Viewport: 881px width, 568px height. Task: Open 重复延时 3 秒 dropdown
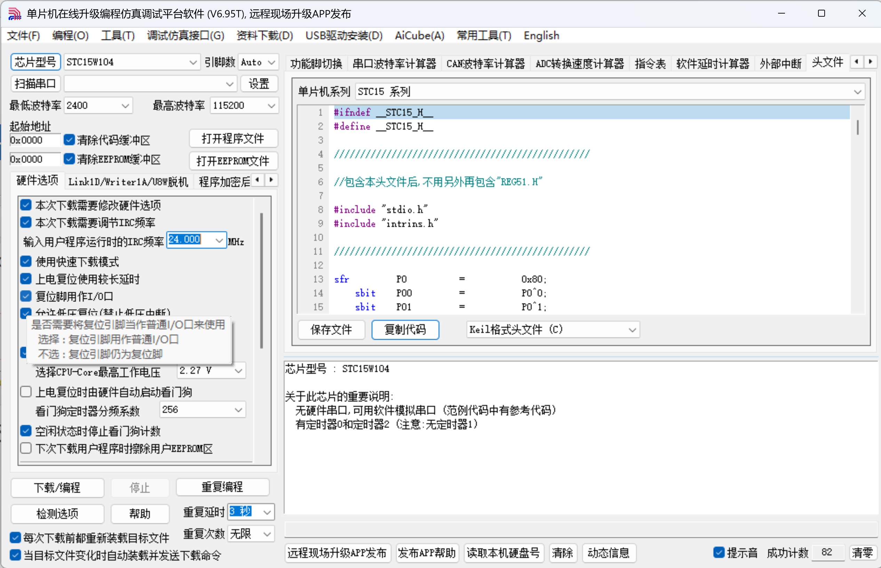251,512
